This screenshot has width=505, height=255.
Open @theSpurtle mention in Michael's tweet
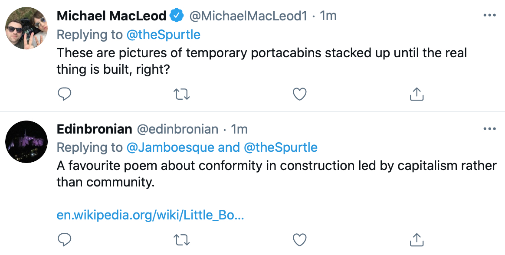pos(163,34)
